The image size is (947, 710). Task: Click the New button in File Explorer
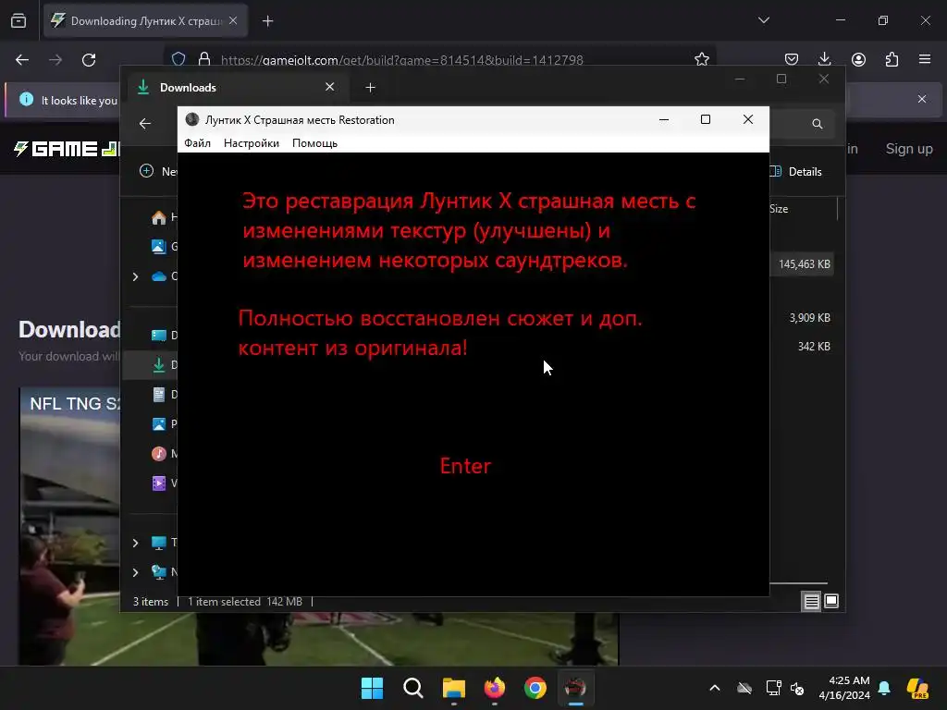157,171
